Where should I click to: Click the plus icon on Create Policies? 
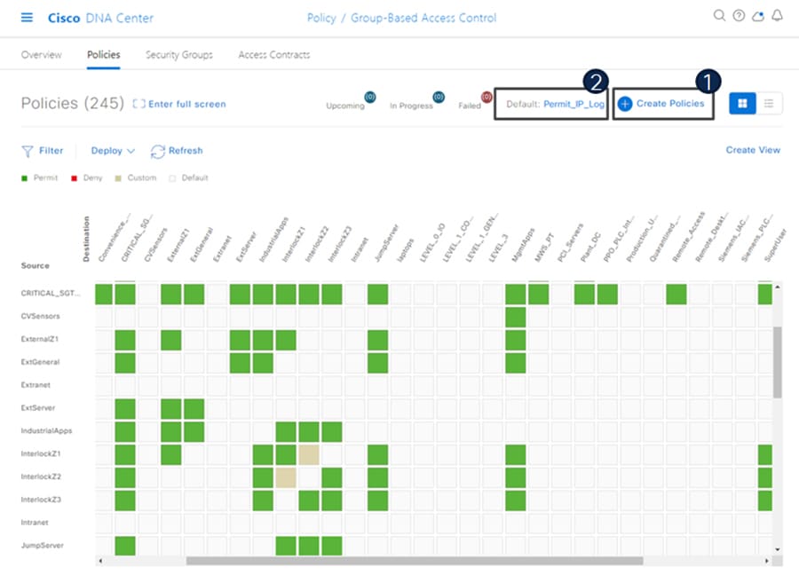point(625,104)
